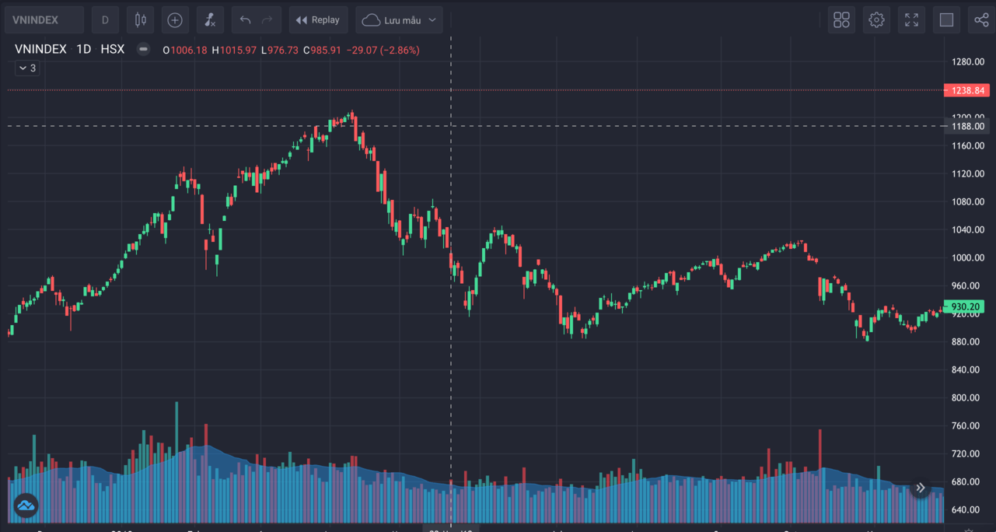Click the Lưu mẫu cloud save button

391,20
